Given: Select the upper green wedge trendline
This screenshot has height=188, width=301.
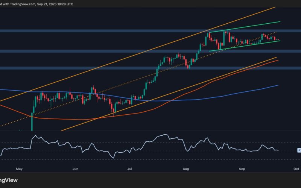Looking at the screenshot, I should [x=256, y=26].
